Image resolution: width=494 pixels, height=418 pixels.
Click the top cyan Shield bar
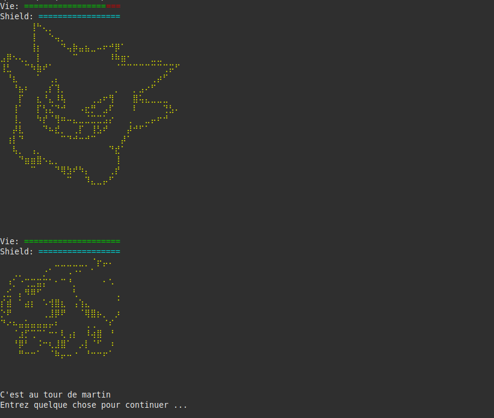(x=79, y=16)
